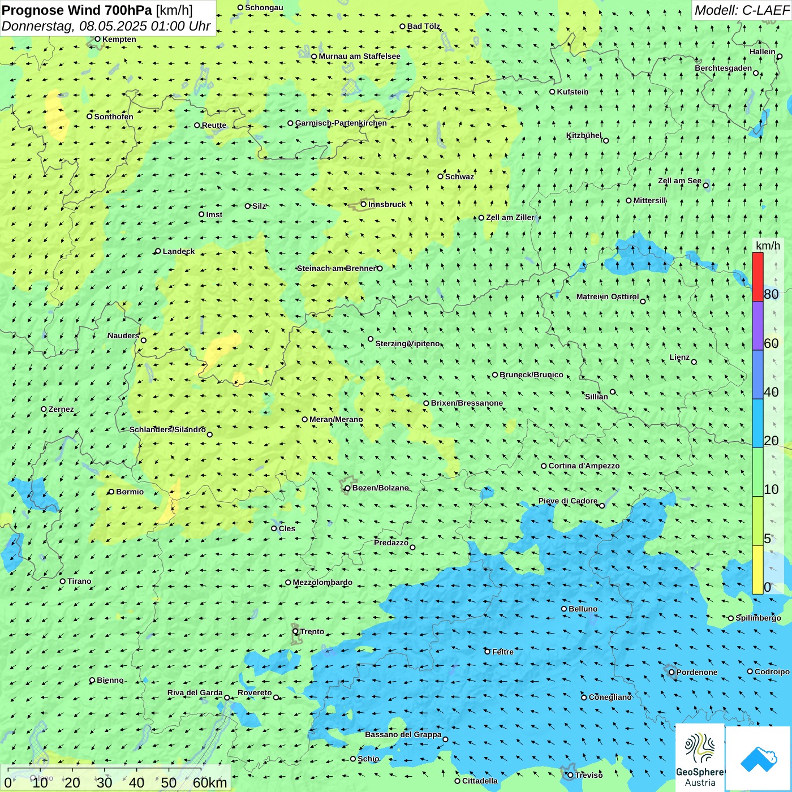
Task: Select the Imst city label
Action: tap(214, 214)
